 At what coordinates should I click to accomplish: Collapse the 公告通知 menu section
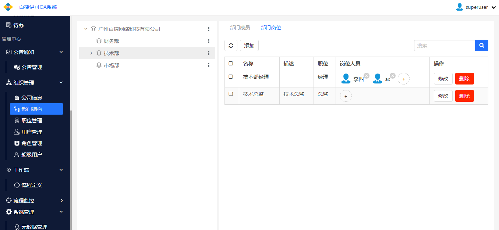click(x=61, y=52)
